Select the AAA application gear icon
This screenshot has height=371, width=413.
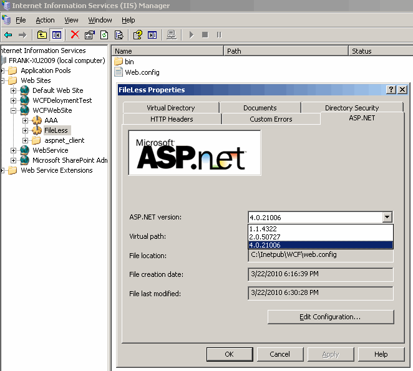coord(37,120)
